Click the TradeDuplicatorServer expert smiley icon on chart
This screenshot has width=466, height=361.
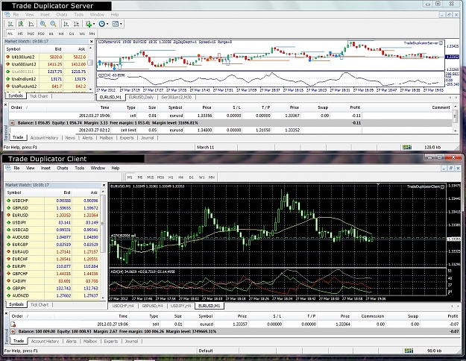[441, 43]
